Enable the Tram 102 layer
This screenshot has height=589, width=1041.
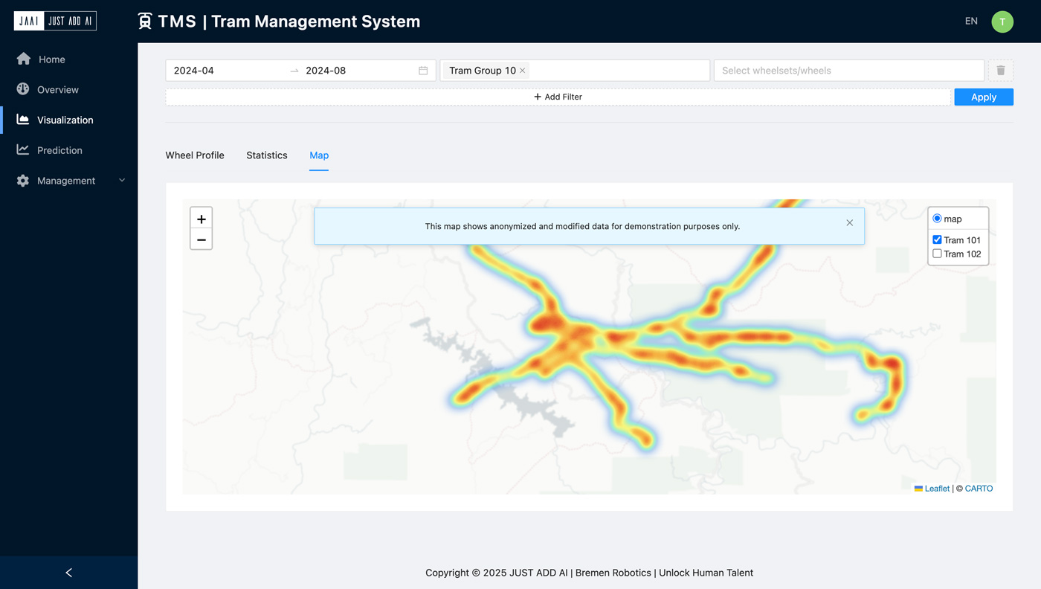pos(937,254)
